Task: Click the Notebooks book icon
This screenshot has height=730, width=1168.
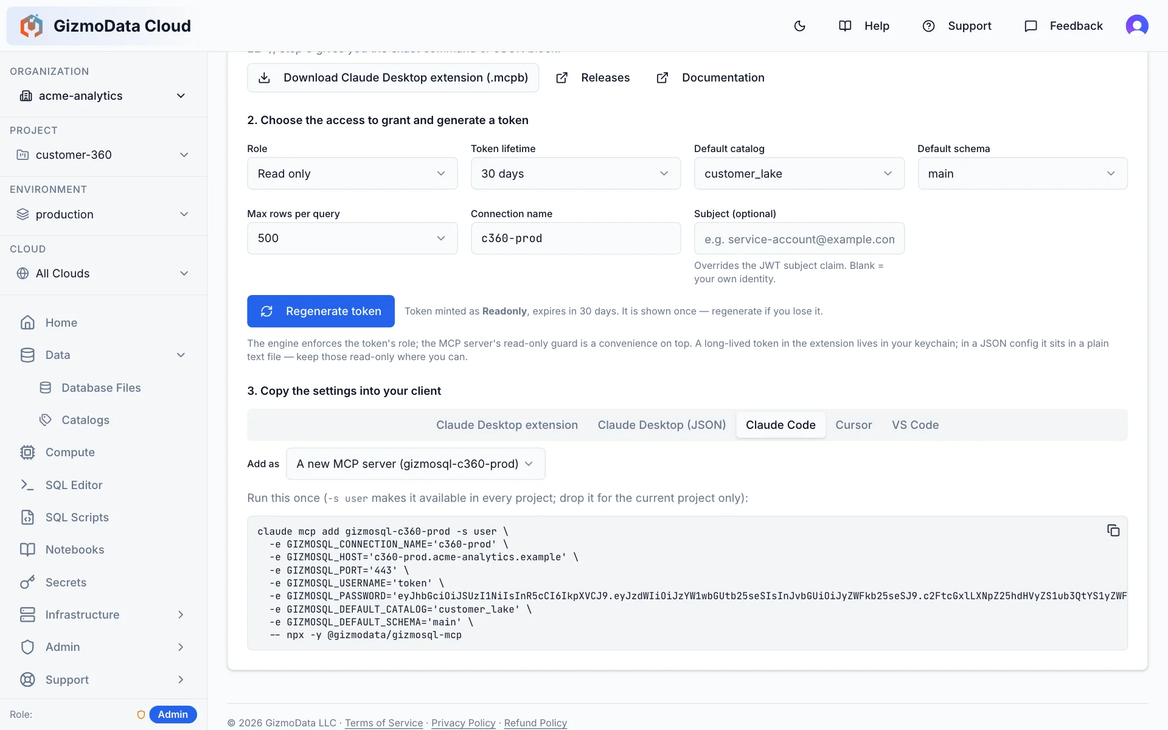Action: click(x=27, y=549)
